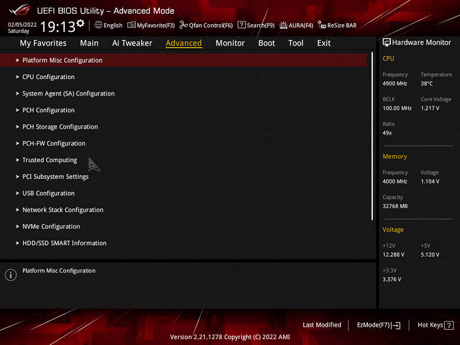This screenshot has width=460, height=345.
Task: Expand System Agent (SA) Configuration arrow
Action: pyautogui.click(x=17, y=94)
